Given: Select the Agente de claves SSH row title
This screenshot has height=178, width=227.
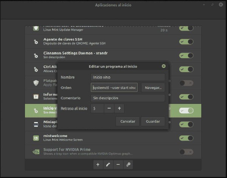Looking at the screenshot, I should coord(63,39).
